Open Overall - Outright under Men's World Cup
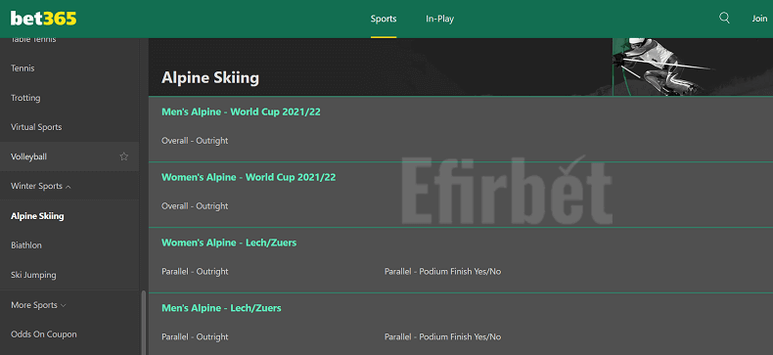 click(x=195, y=141)
